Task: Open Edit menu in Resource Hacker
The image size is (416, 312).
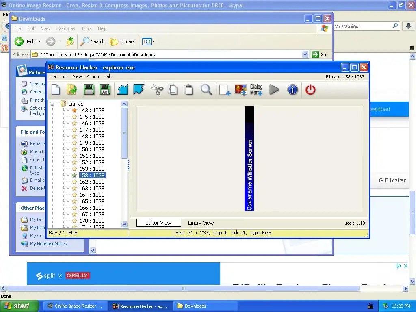Action: click(x=64, y=76)
